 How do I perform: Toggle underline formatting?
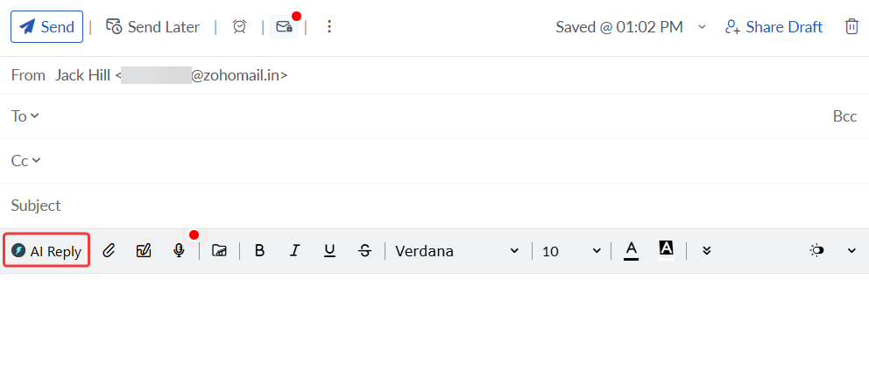point(329,251)
